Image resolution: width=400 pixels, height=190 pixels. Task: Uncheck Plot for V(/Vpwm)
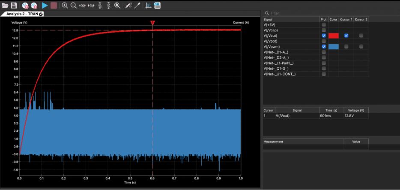[x=324, y=46]
